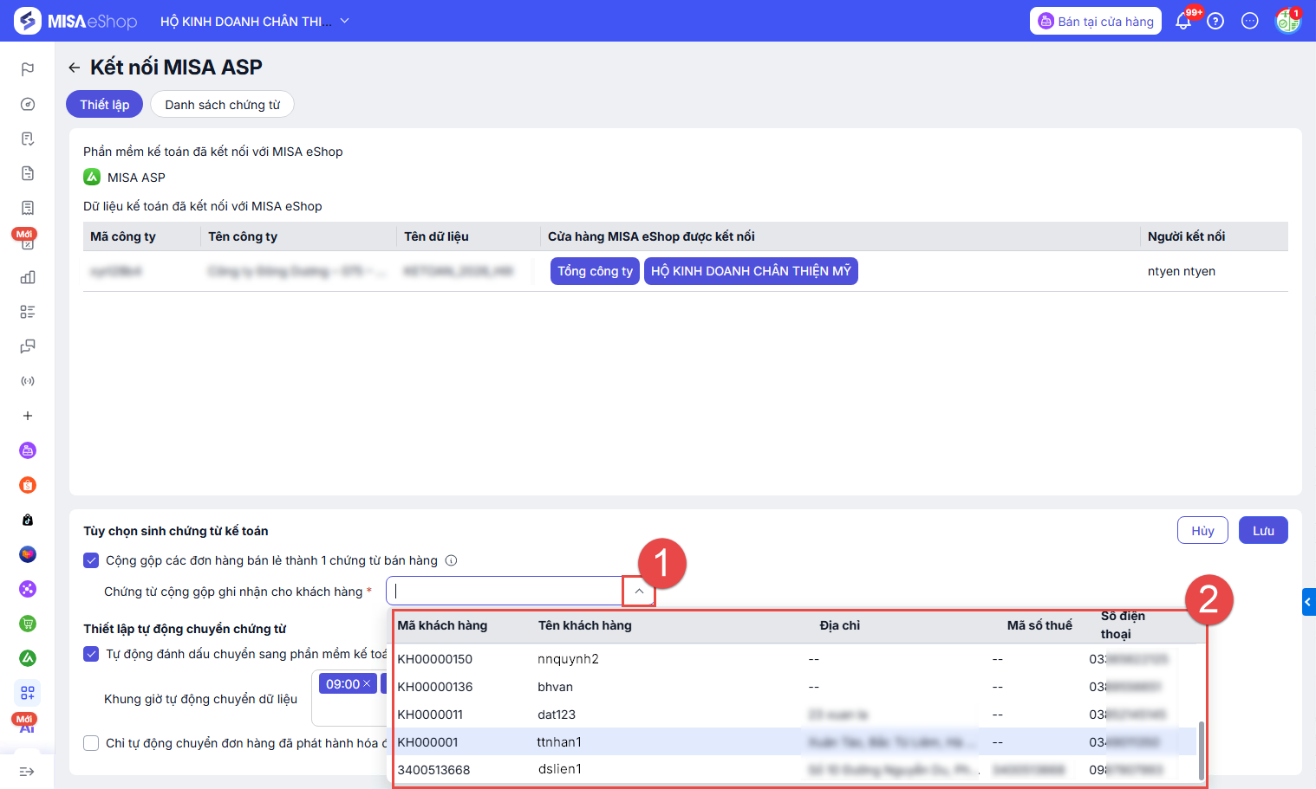This screenshot has height=789, width=1316.
Task: Open the bar chart reports sidebar icon
Action: [28, 277]
